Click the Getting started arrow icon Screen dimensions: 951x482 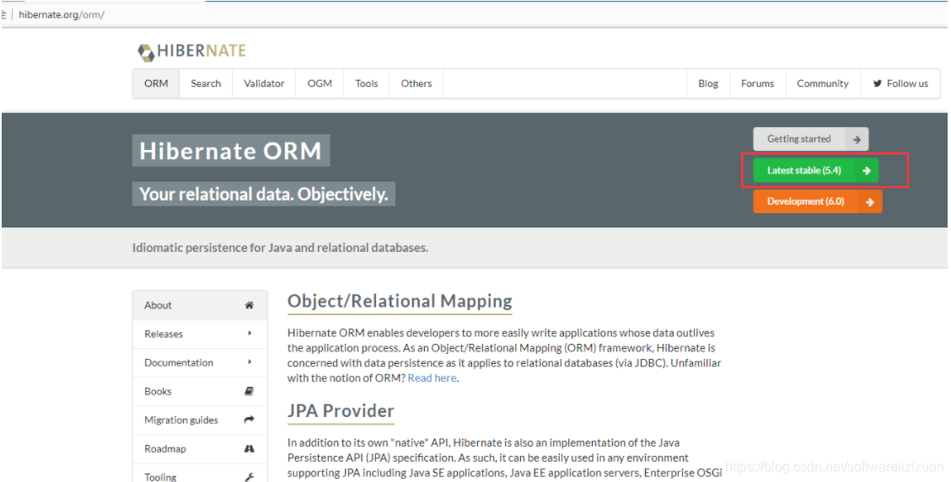click(857, 139)
